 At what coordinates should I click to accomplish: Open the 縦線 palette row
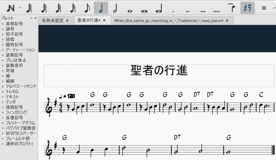coord(19,81)
